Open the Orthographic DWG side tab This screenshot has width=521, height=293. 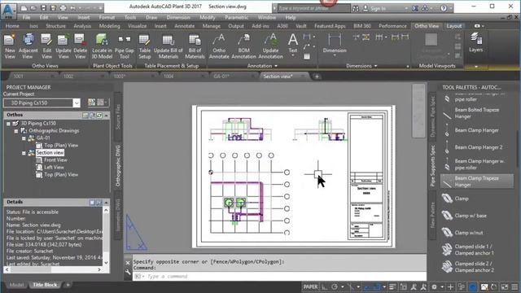coord(117,166)
